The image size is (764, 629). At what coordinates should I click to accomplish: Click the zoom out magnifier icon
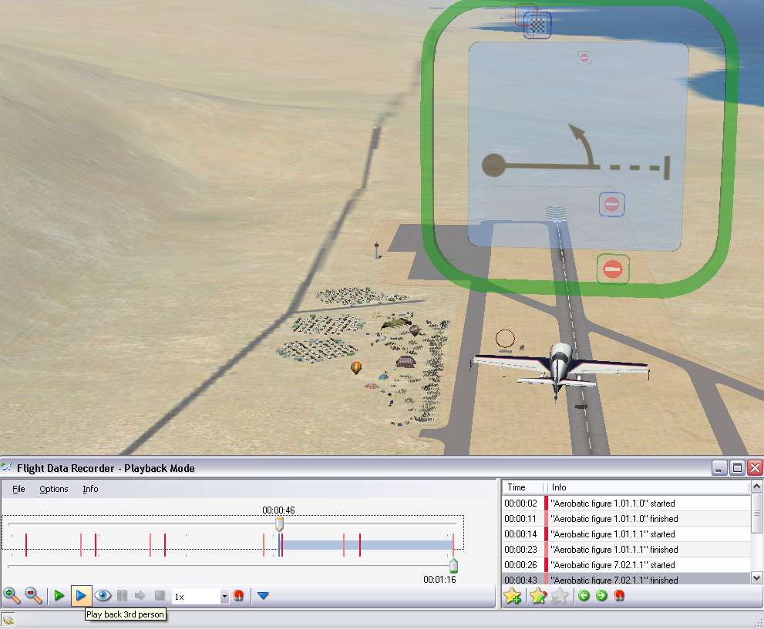[33, 595]
